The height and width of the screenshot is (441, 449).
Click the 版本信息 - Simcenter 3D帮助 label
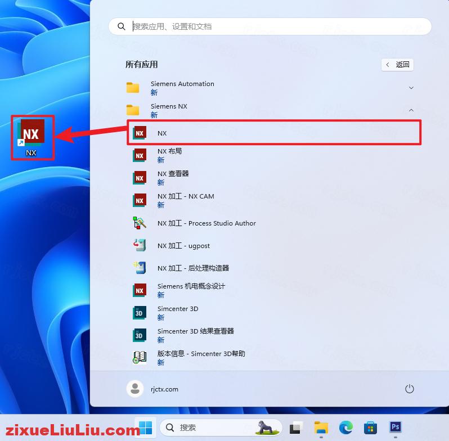201,354
